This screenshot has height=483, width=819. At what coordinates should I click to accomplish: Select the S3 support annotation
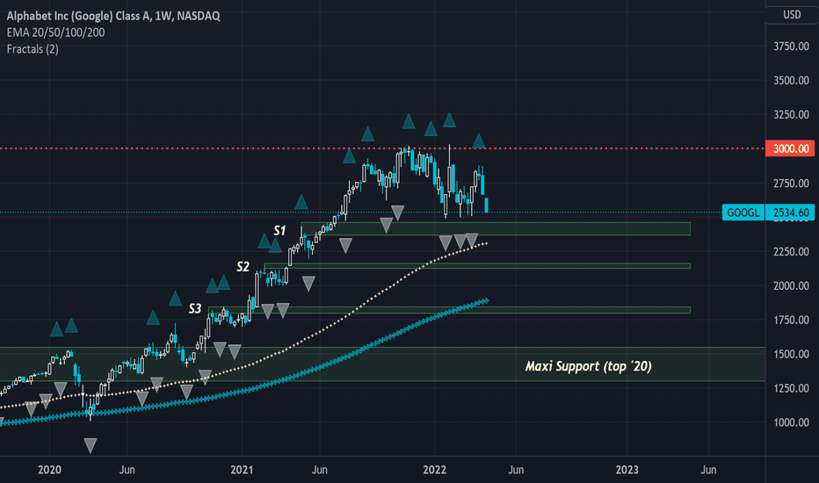tap(195, 308)
